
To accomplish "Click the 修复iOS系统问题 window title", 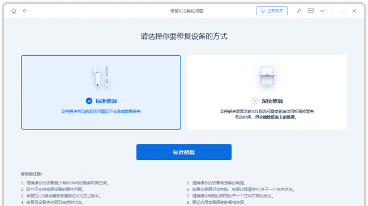I will (x=187, y=11).
